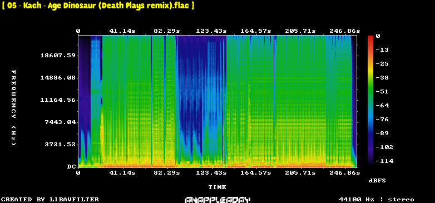The width and height of the screenshot is (435, 203).
Task: Click the -114 value on dBFS legend
Action: (x=384, y=161)
